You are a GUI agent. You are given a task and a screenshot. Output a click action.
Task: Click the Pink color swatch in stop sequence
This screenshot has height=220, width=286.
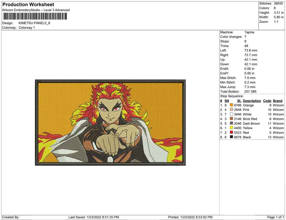click(x=231, y=109)
